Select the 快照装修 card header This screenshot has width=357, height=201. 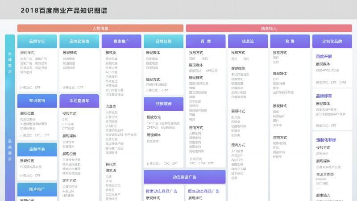tap(163, 104)
